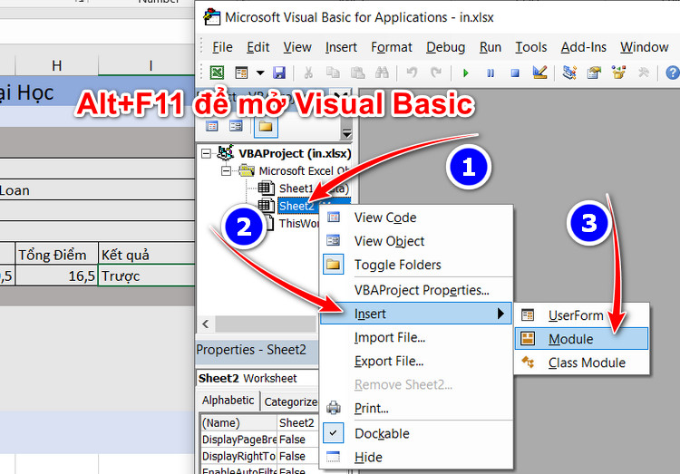Open the Tools menu
The image size is (680, 474).
(531, 47)
